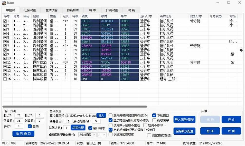This screenshot has width=245, height=146.
Task: Click the 银票 cell showing 730432
Action: pos(90,46)
